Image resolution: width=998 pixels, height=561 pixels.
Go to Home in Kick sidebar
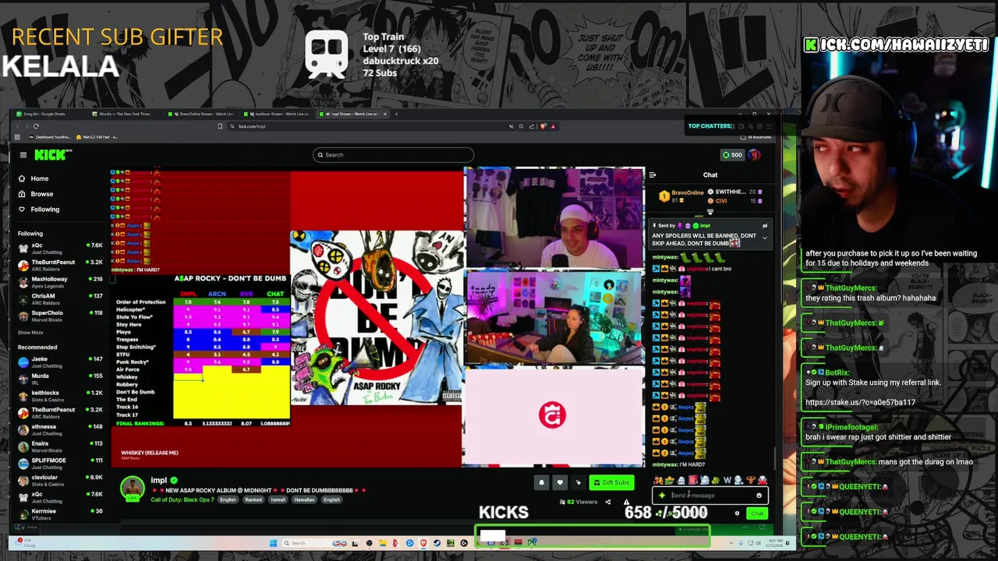[x=33, y=178]
